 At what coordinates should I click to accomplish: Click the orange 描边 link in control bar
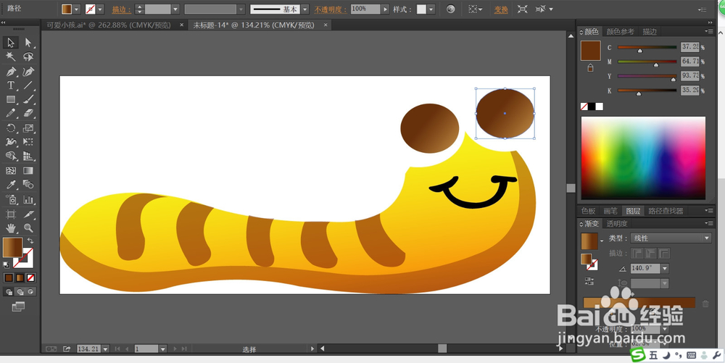pyautogui.click(x=121, y=9)
